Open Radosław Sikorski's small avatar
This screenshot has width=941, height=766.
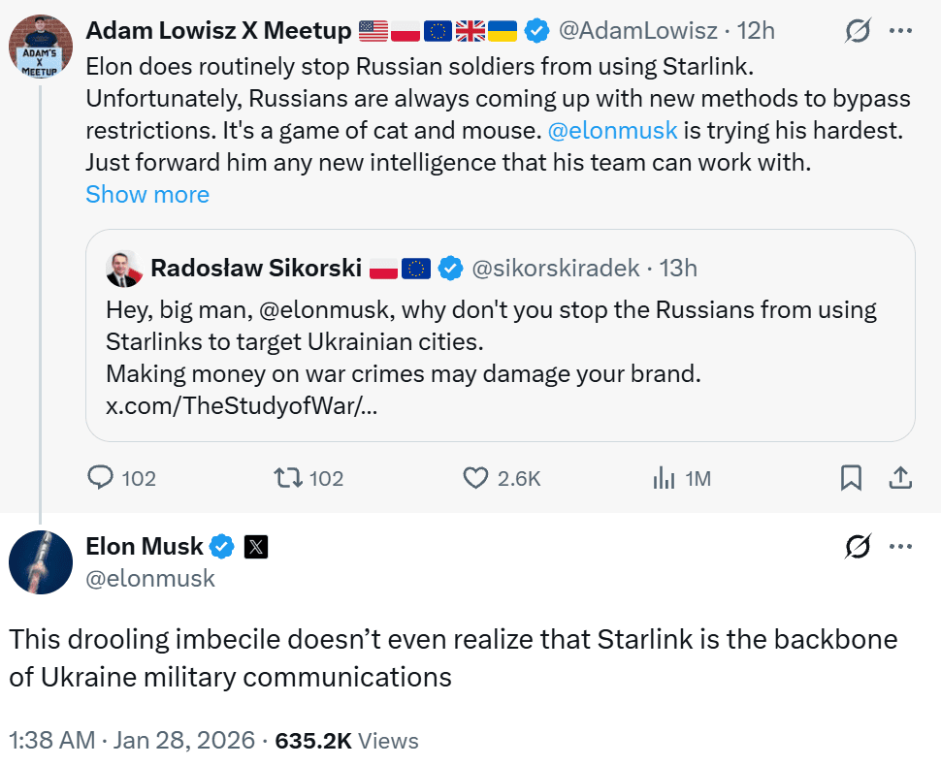pyautogui.click(x=124, y=269)
